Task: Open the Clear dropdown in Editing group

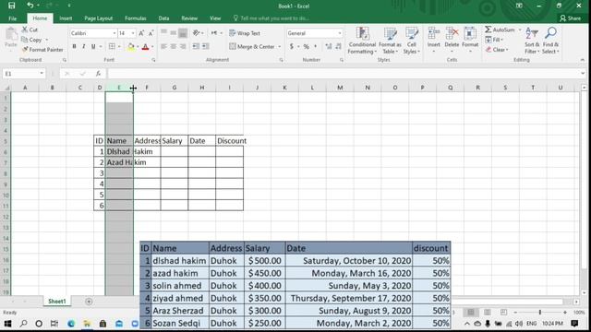Action: pos(497,49)
